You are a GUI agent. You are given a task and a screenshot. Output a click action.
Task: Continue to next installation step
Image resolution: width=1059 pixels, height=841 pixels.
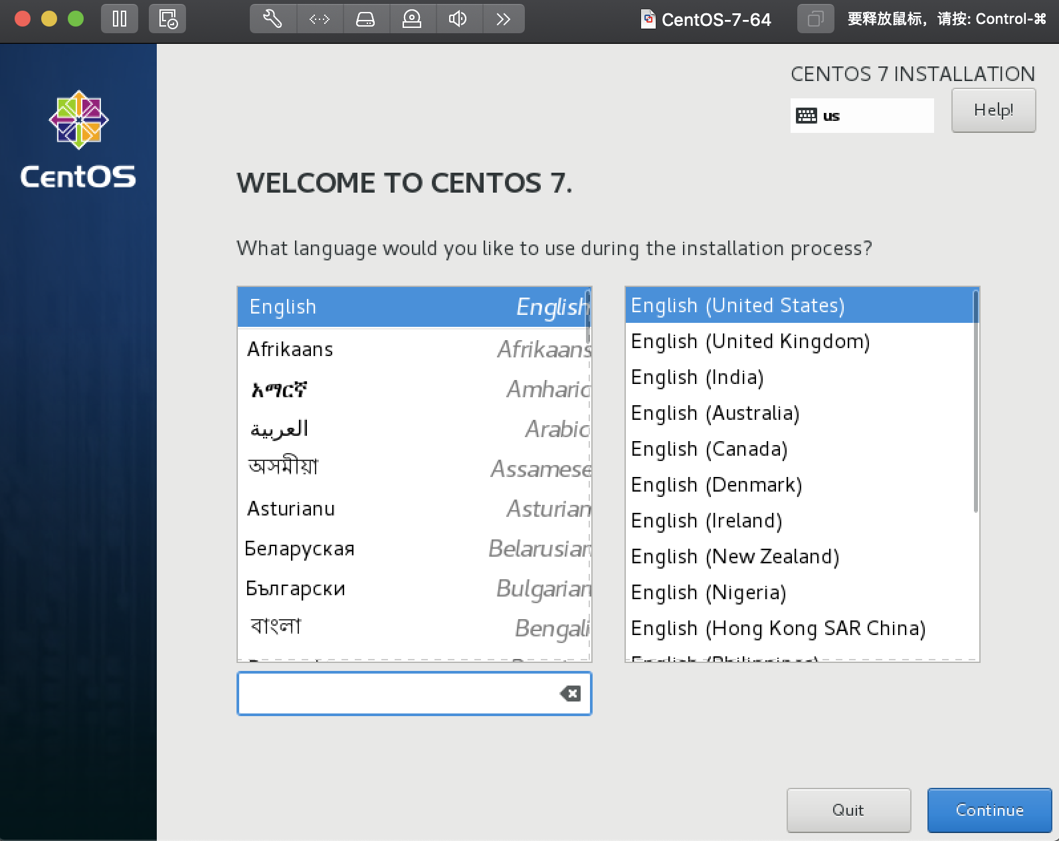point(989,810)
